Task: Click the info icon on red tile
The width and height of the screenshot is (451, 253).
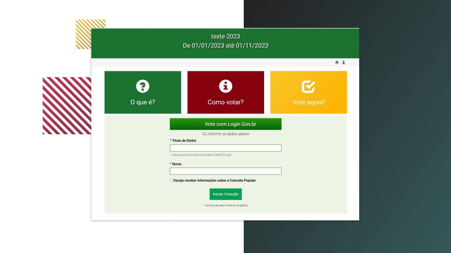Action: pyautogui.click(x=225, y=86)
